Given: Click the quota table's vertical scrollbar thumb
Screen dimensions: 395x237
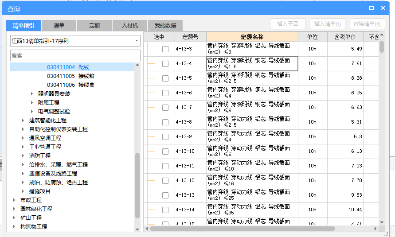Looking at the screenshot, I should pyautogui.click(x=382, y=47).
